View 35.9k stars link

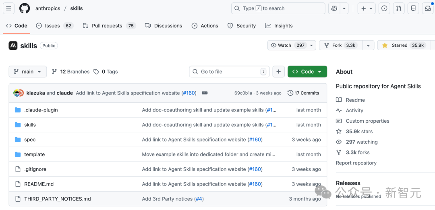pos(354,131)
